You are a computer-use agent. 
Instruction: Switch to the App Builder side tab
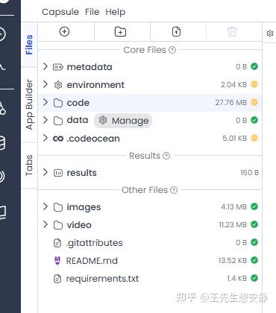point(29,104)
